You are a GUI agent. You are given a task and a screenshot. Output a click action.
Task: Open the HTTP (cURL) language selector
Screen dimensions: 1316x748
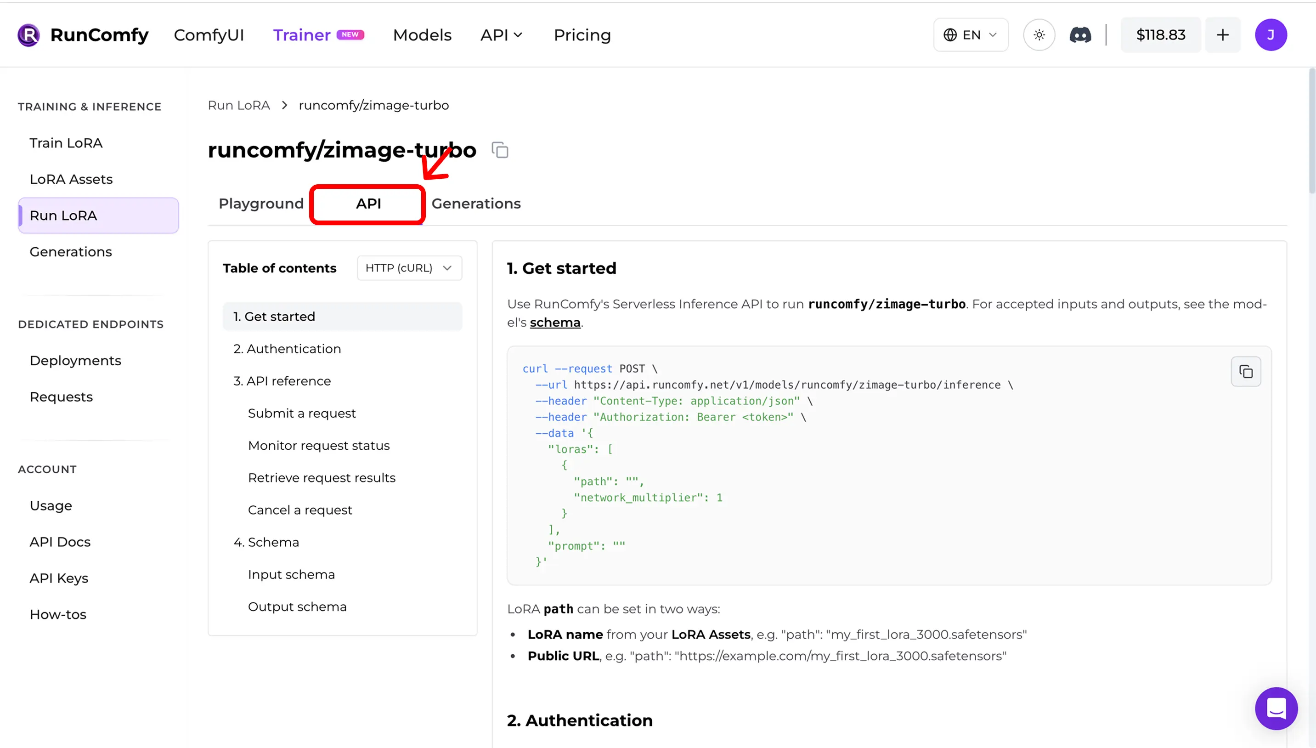pyautogui.click(x=409, y=268)
